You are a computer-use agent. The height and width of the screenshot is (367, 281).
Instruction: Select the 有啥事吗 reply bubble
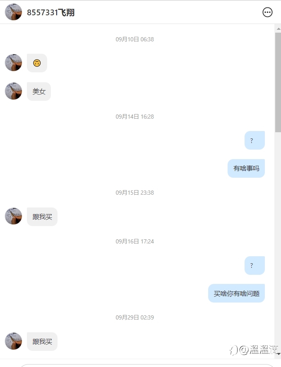click(x=246, y=169)
